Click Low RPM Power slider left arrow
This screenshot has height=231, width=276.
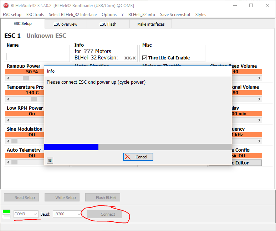pyautogui.click(x=8, y=120)
